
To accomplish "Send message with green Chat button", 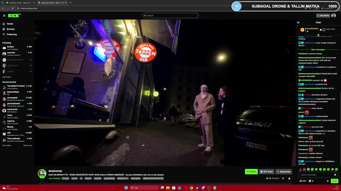I will [x=335, y=181].
